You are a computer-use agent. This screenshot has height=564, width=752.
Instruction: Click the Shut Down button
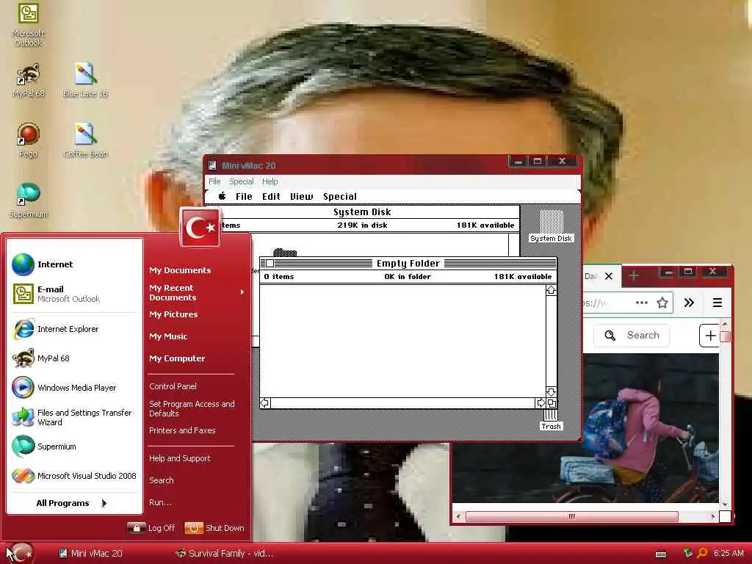[214, 528]
